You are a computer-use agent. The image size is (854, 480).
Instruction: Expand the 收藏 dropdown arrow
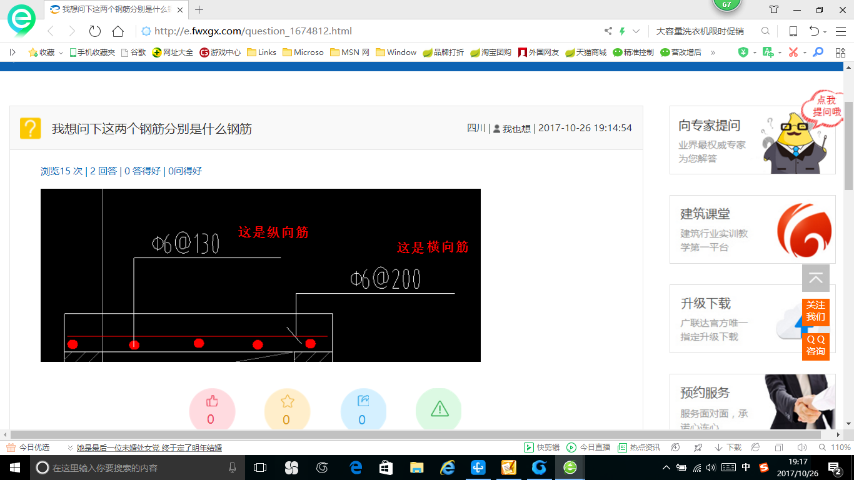(61, 53)
